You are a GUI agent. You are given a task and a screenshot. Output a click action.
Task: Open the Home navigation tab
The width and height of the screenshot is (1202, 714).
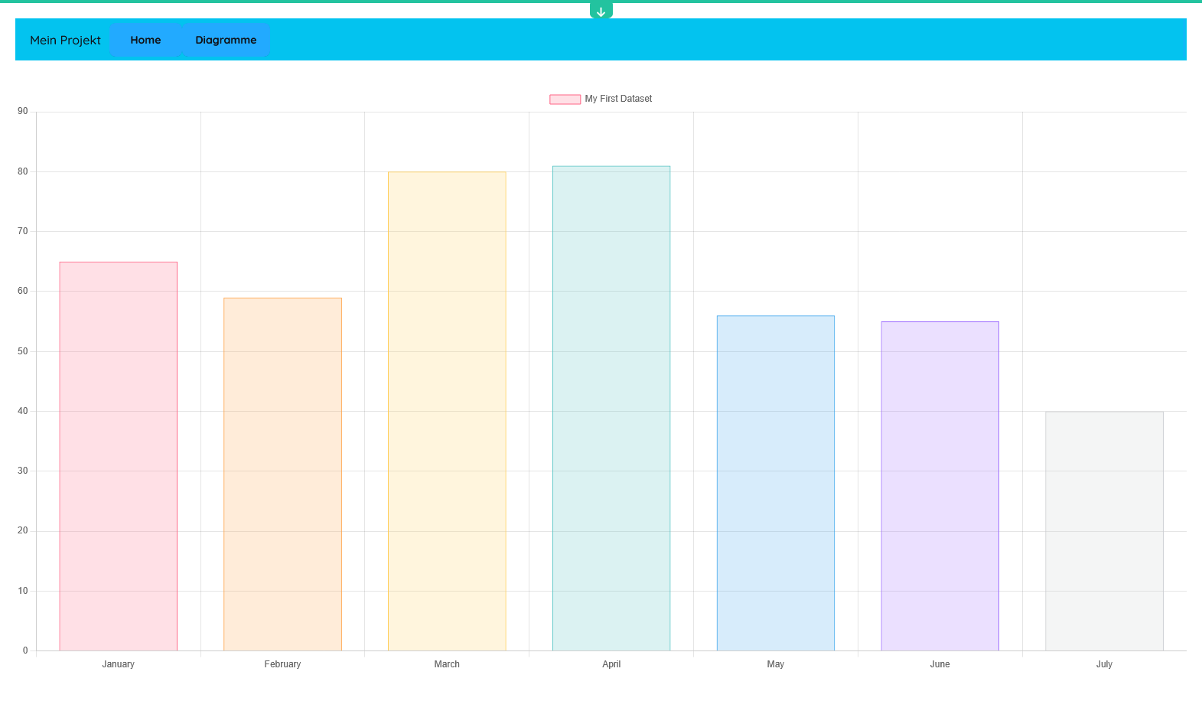tap(145, 40)
